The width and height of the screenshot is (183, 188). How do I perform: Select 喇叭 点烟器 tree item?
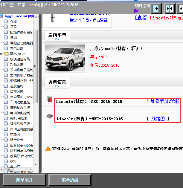click(x=19, y=118)
